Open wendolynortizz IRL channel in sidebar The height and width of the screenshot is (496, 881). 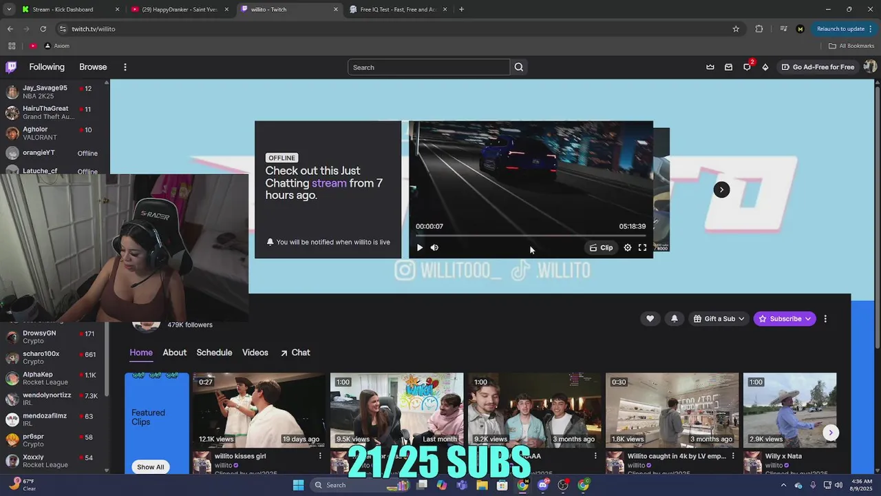click(x=54, y=399)
